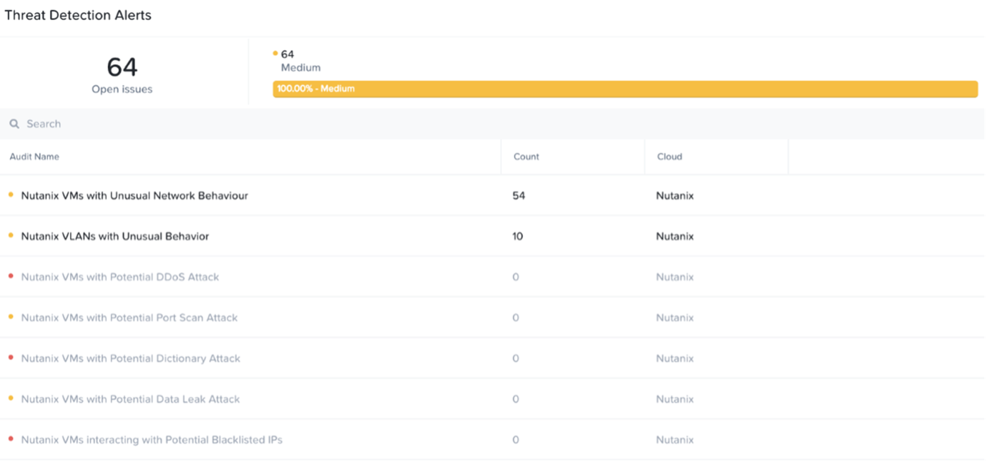Select Nutanix VMs with Potential Port Scan Attack

point(129,318)
